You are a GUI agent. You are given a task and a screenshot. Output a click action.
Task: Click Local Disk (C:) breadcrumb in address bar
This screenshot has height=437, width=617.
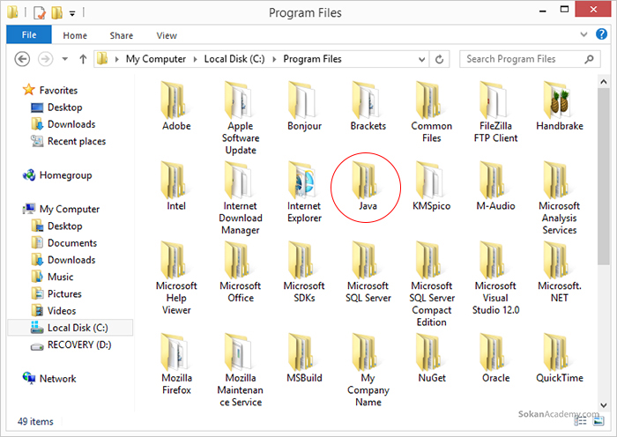pyautogui.click(x=234, y=59)
